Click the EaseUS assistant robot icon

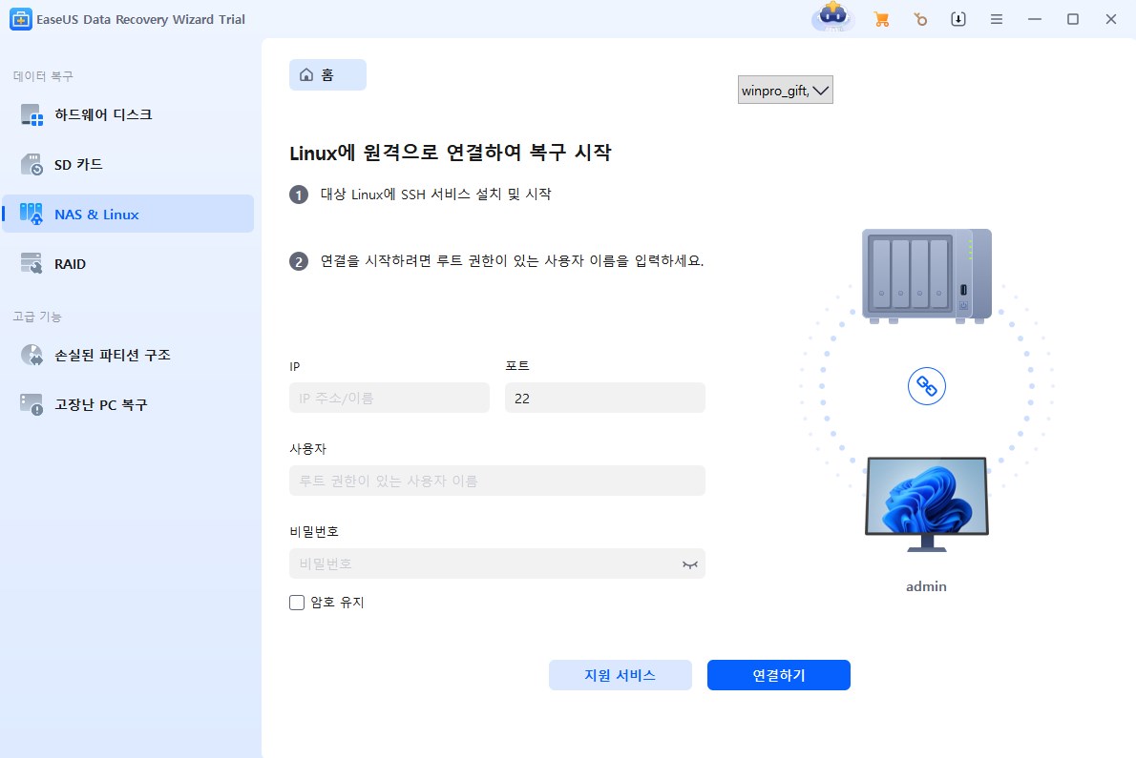830,17
